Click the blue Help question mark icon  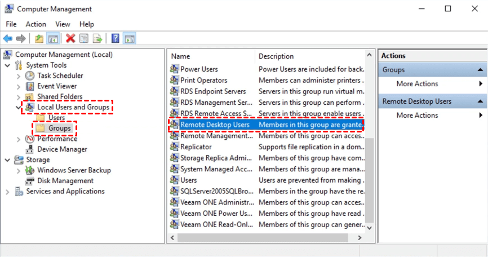pos(116,38)
